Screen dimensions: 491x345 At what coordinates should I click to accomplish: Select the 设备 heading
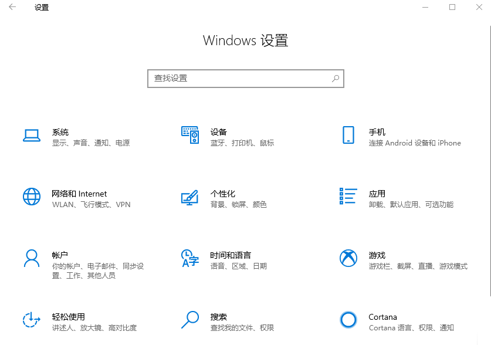219,132
